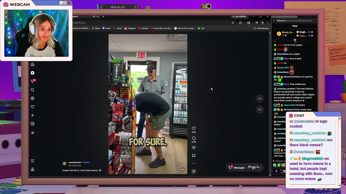
Task: Open the Twitch bookmark
Action: point(107,28)
